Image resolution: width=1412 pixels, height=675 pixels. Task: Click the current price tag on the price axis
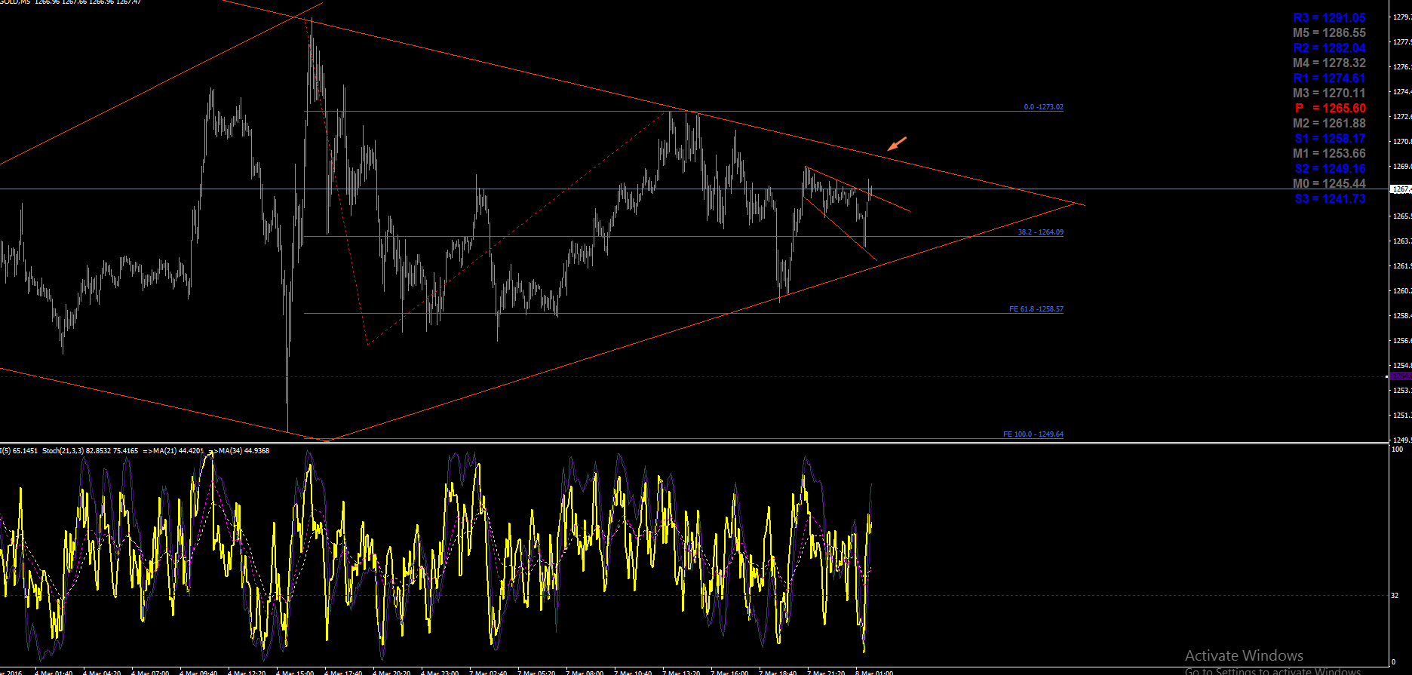1401,189
